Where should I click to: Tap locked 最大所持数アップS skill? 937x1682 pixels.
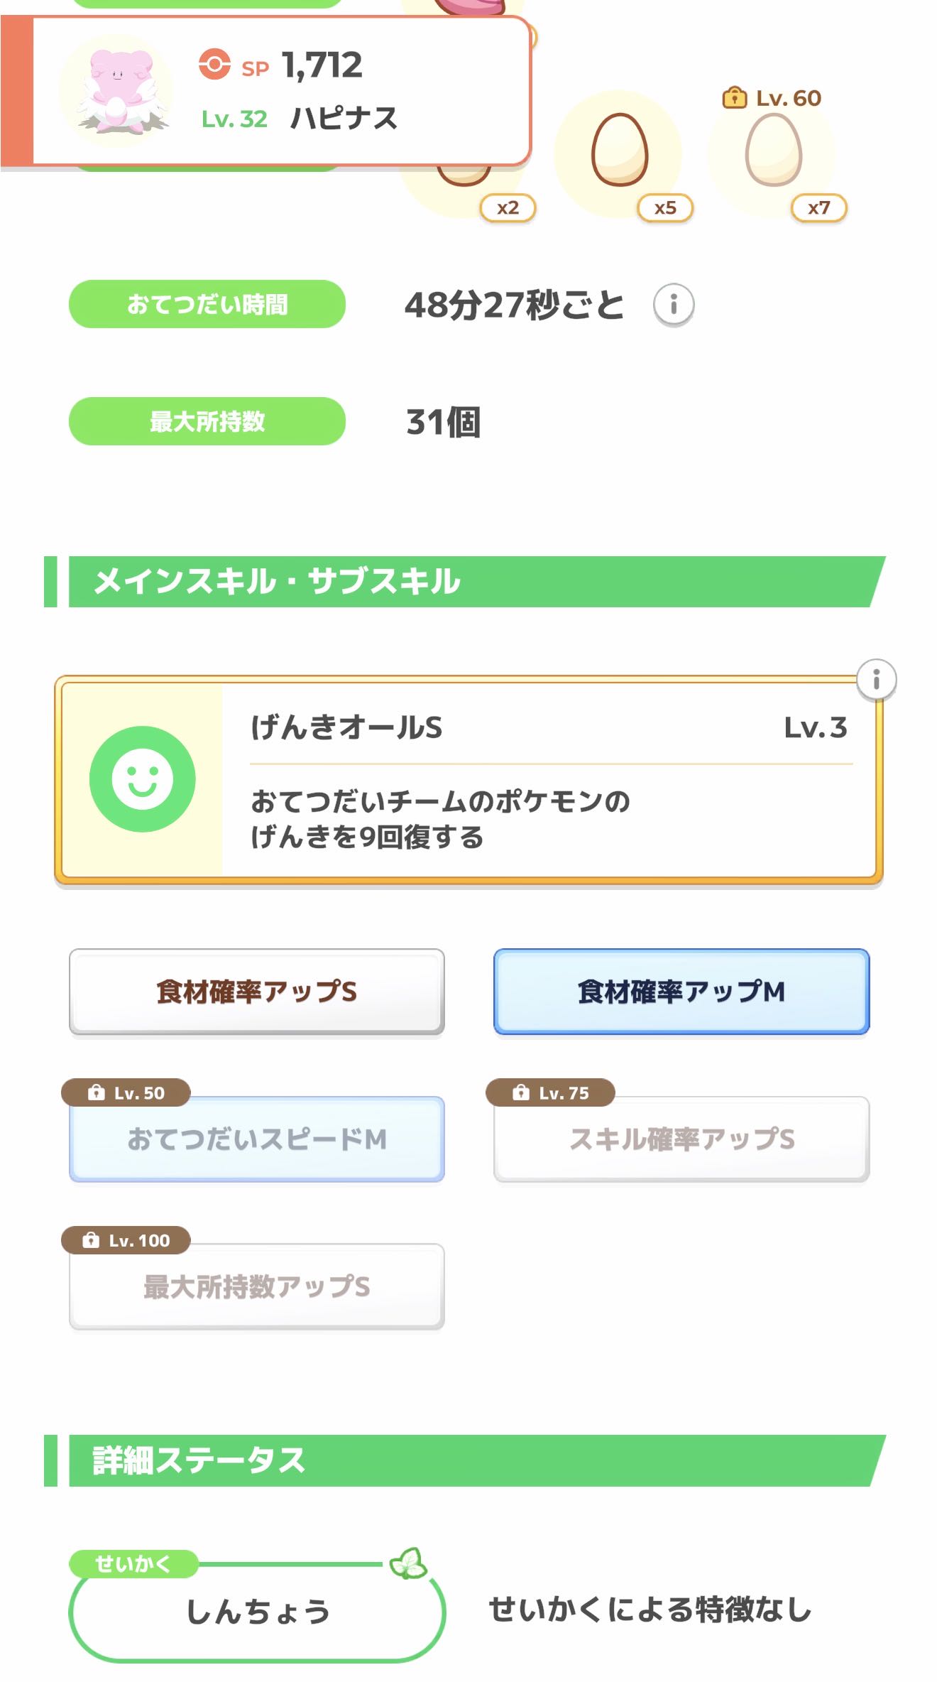pos(256,1286)
